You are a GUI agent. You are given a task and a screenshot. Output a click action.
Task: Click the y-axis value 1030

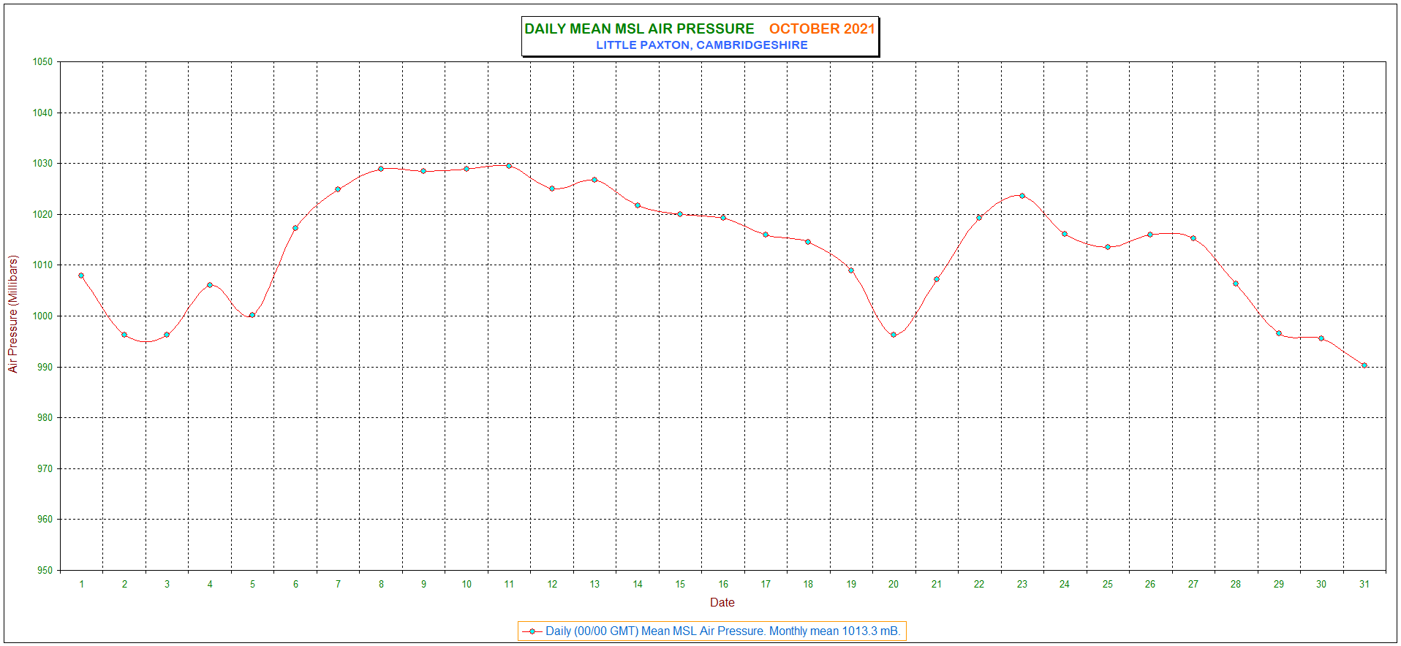pyautogui.click(x=42, y=164)
